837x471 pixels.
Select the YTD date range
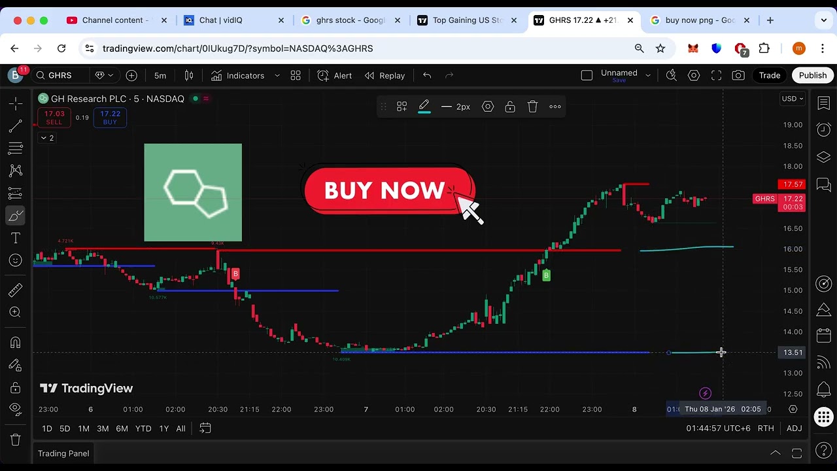143,428
